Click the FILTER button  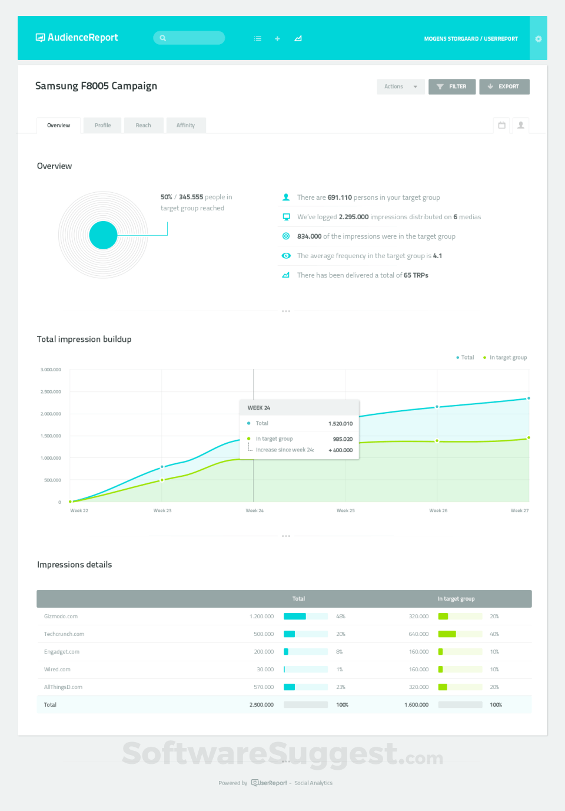(x=452, y=87)
